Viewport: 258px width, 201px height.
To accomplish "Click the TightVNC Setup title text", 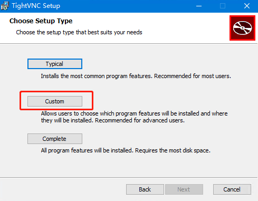I will coord(36,6).
